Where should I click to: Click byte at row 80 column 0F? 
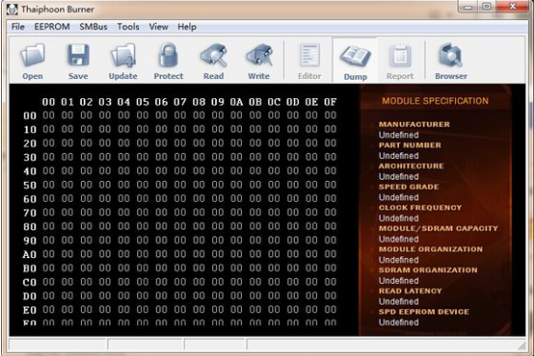(x=330, y=227)
